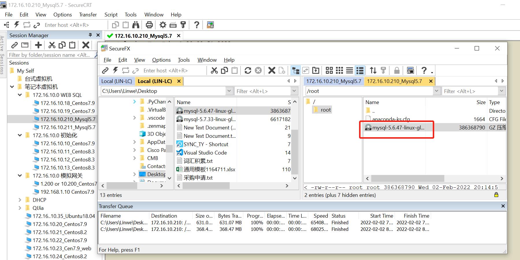Image resolution: width=520 pixels, height=260 pixels.
Task: Click SecureCRT toolbar Help question mark
Action: point(197,25)
